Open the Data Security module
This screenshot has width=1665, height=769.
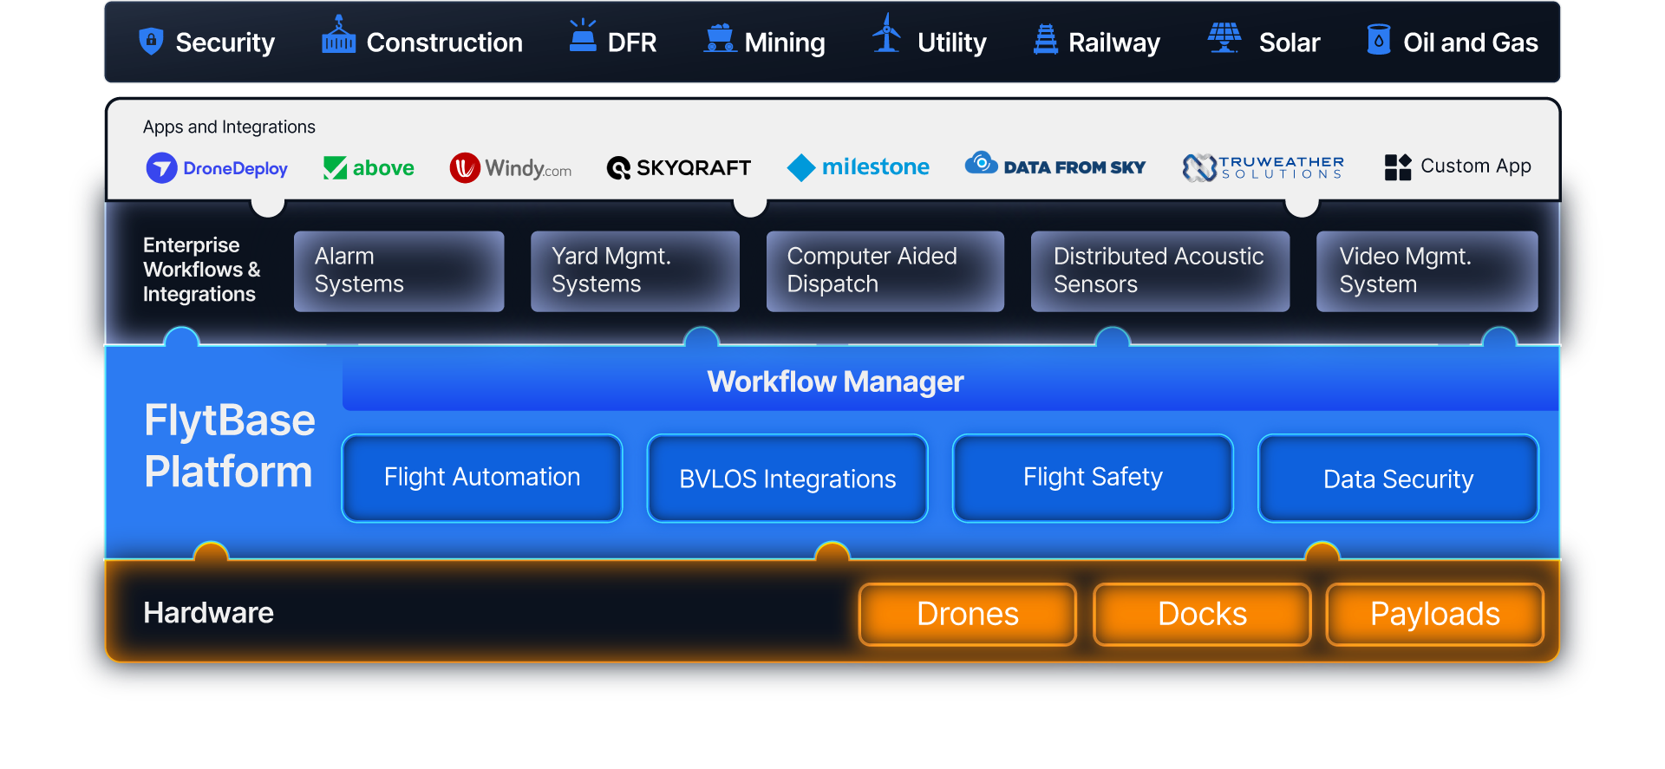(1398, 478)
